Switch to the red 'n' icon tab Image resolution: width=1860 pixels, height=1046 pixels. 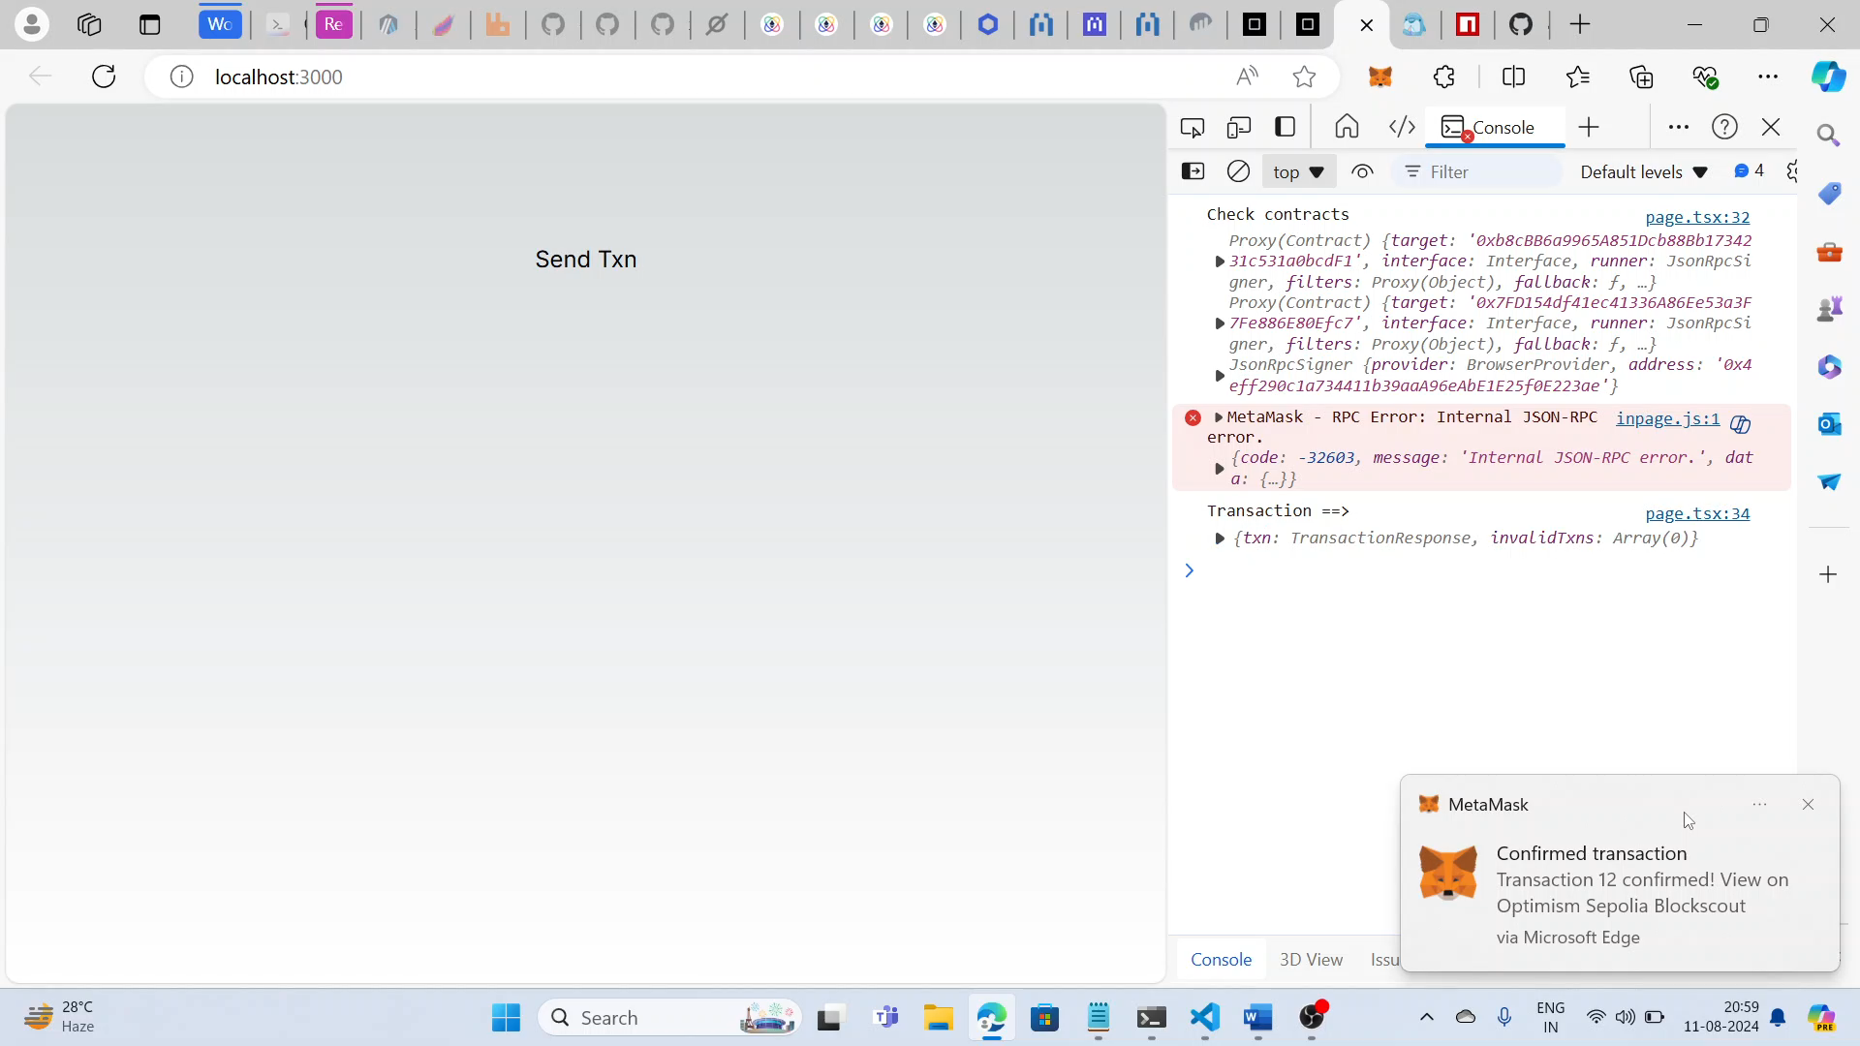[1468, 24]
